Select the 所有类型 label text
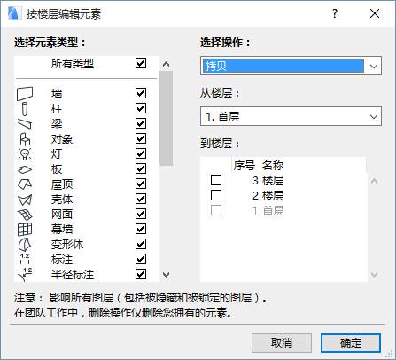 (73, 63)
